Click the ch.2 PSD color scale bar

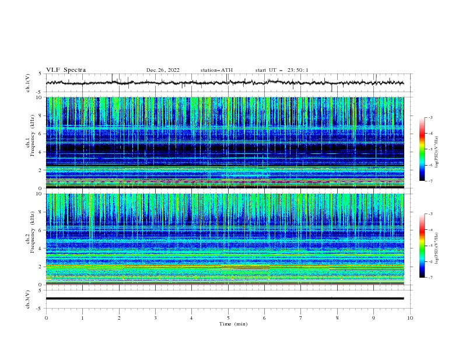point(422,246)
